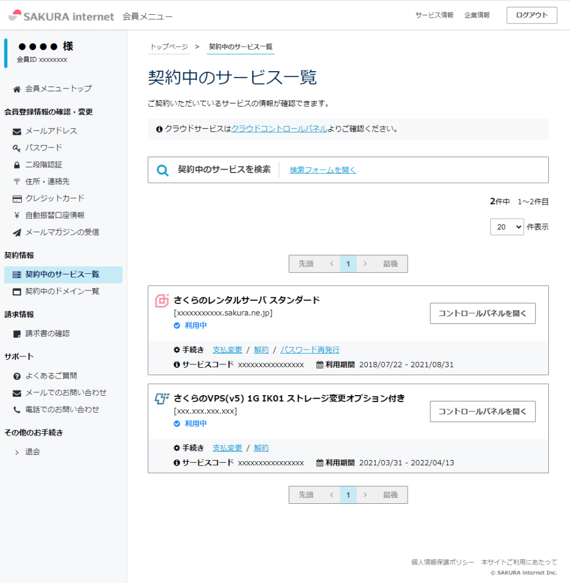Follow the クラウドコントロールパネル link
Viewport: 570px width, 583px height.
[279, 129]
